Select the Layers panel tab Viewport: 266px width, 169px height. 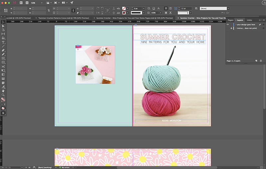[240, 20]
